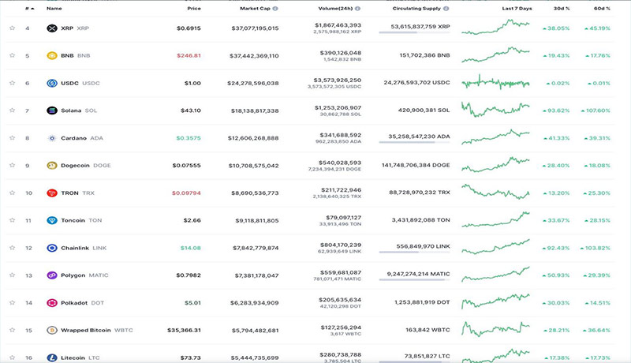Open the Solana coin page link

tap(79, 110)
